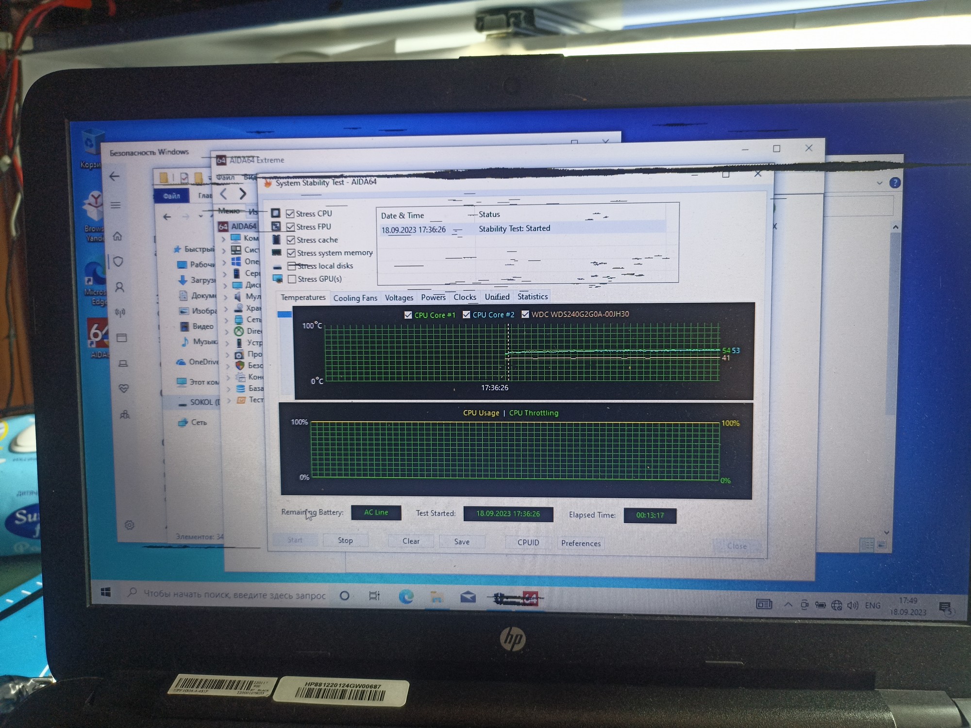The height and width of the screenshot is (728, 971).
Task: Click the FPU icon beside Stress FPU
Action: point(276,226)
